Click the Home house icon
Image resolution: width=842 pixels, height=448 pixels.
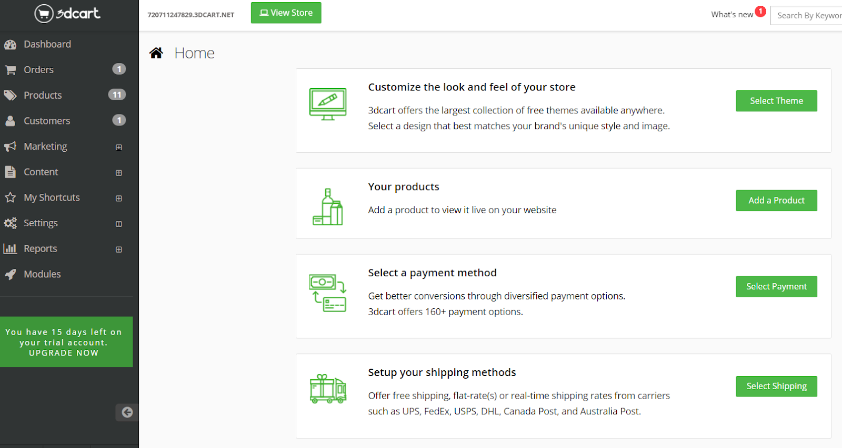[156, 53]
